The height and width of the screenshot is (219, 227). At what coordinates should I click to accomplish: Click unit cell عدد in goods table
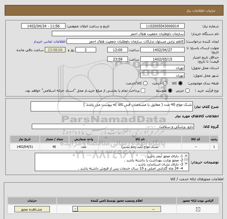click(84, 147)
